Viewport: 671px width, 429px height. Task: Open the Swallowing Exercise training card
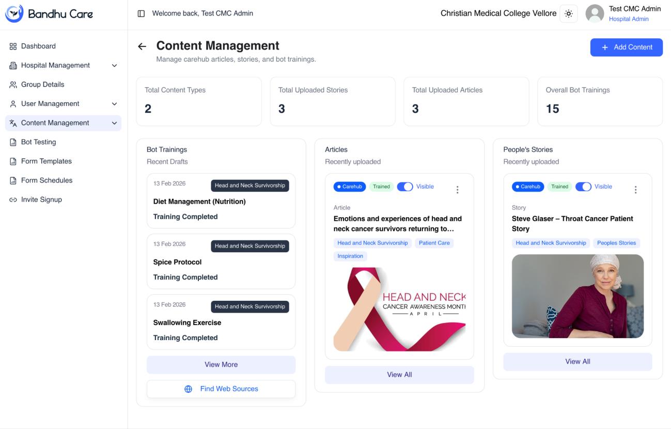point(221,322)
